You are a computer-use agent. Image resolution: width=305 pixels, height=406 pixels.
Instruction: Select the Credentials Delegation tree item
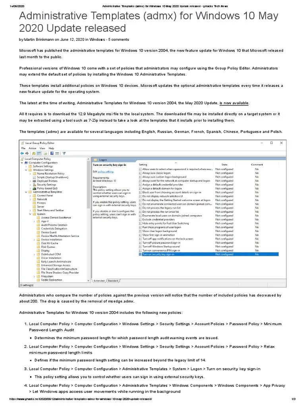[54, 229]
